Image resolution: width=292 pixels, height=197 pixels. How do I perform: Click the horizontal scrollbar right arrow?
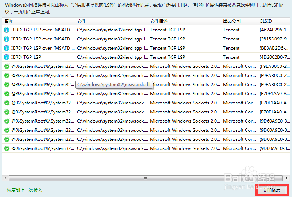287,178
